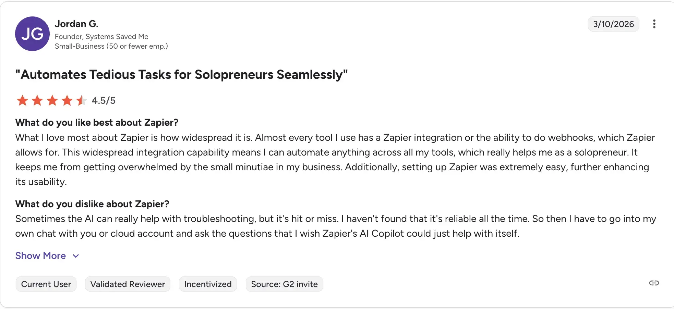The width and height of the screenshot is (674, 309).
Task: Click the review title about Solopreneurs
Action: click(x=181, y=74)
